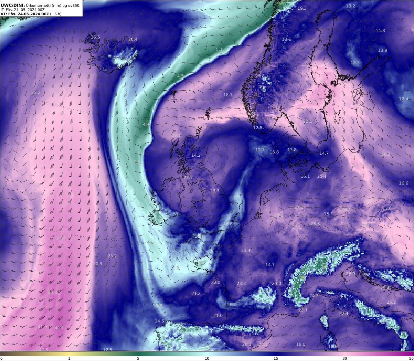The width and height of the screenshot is (414, 361).
Task: Click the 20.9 value over the Atlantic
Action: [x=98, y=264]
